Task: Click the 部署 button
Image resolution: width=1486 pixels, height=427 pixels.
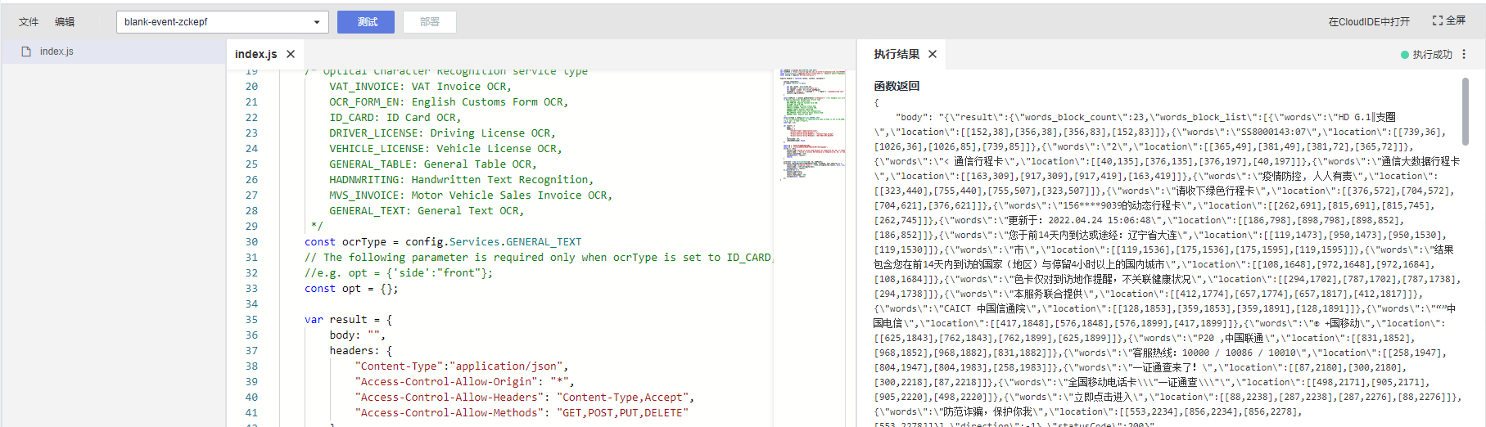Action: [430, 22]
